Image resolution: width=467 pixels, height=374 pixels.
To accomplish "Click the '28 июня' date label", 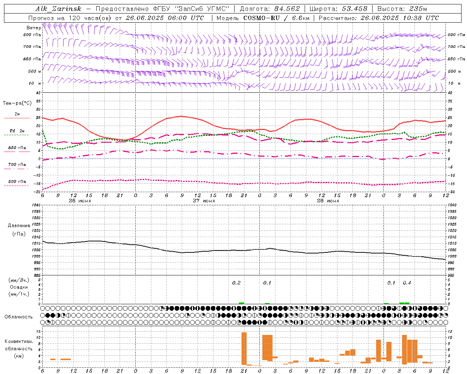I will point(328,201).
